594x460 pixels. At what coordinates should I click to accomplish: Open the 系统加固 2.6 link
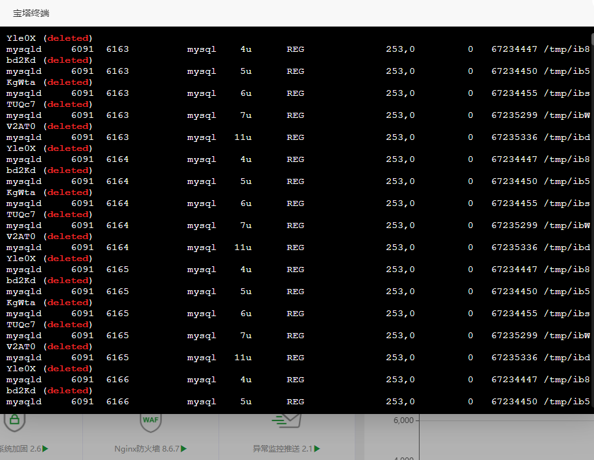(x=21, y=448)
